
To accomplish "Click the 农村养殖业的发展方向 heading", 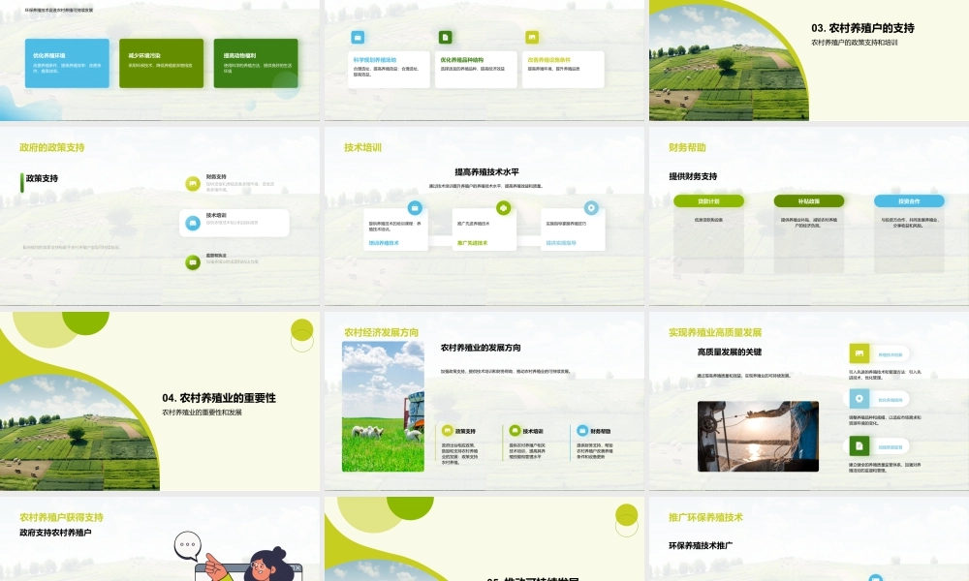I will click(x=481, y=349).
